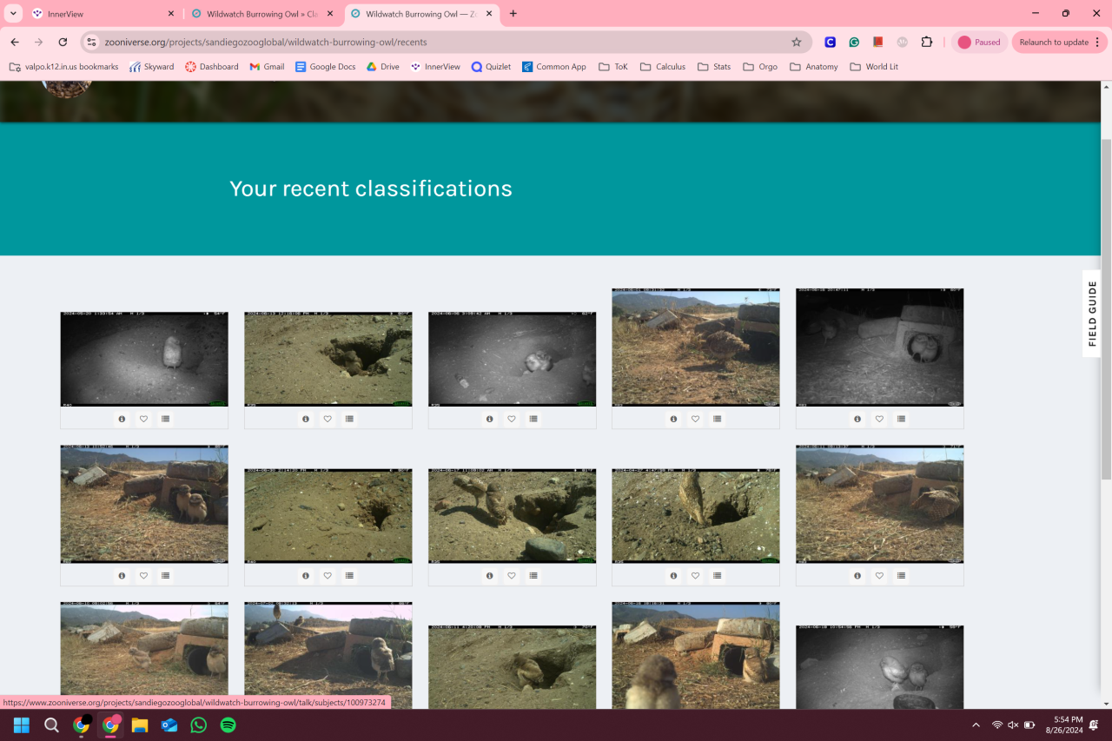Show info for the second-row photo with mountains and blue sky

(857, 575)
